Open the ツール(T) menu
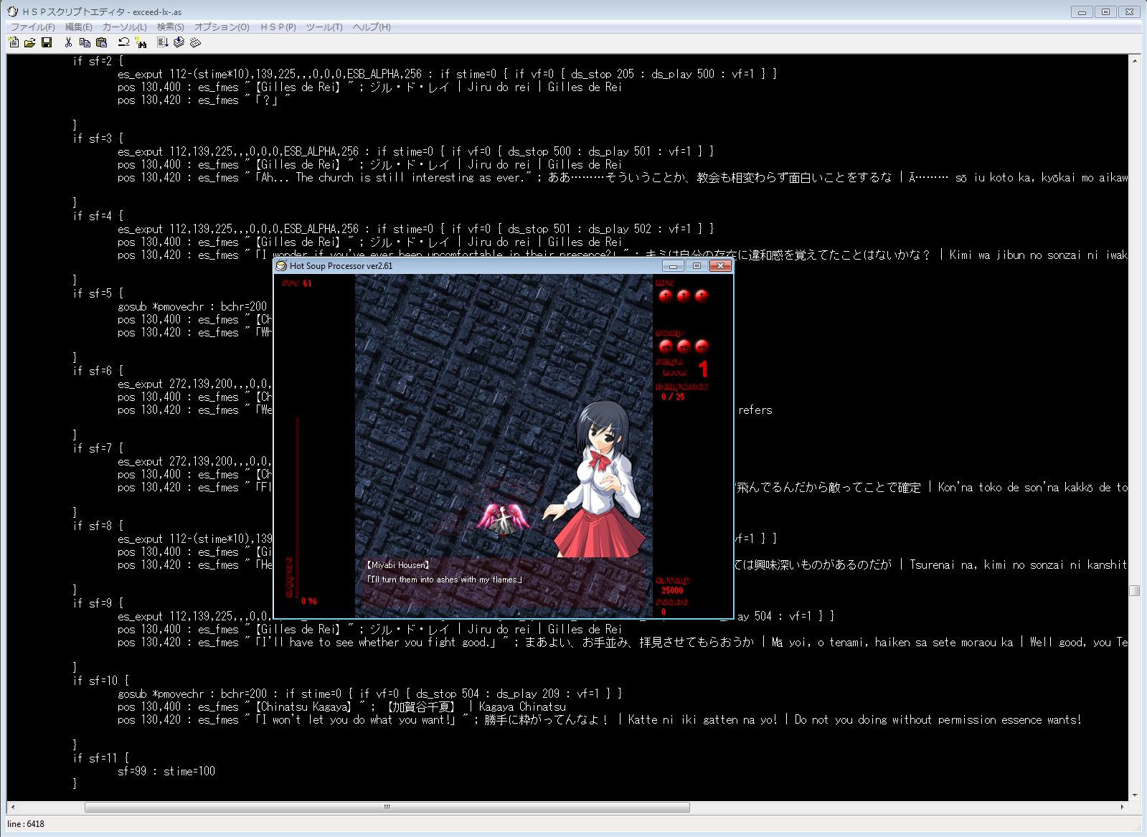Screen dimensions: 1147x837 (324, 27)
